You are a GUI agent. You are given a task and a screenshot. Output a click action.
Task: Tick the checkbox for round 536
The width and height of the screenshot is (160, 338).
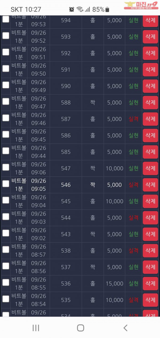(6, 282)
